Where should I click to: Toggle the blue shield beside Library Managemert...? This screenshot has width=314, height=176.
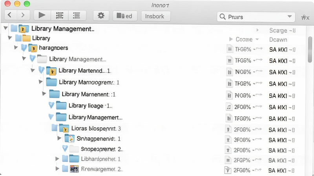pyautogui.click(x=51, y=117)
